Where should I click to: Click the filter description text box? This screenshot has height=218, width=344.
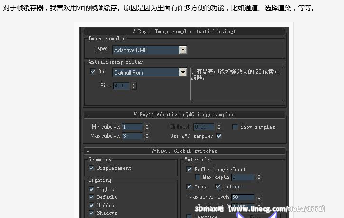[x=236, y=84]
